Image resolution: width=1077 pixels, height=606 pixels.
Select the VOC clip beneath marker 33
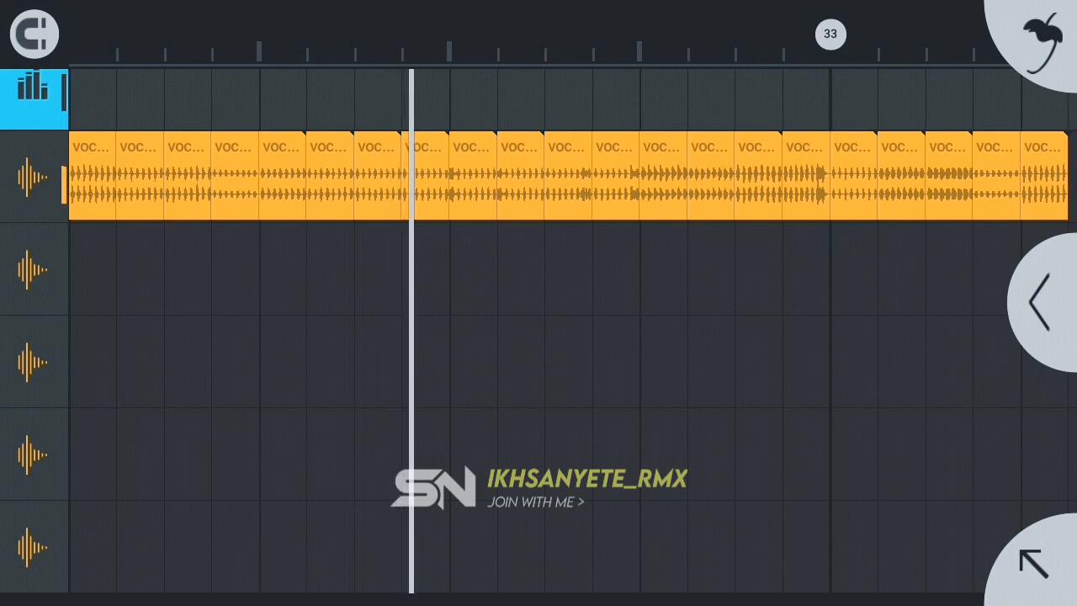click(852, 175)
